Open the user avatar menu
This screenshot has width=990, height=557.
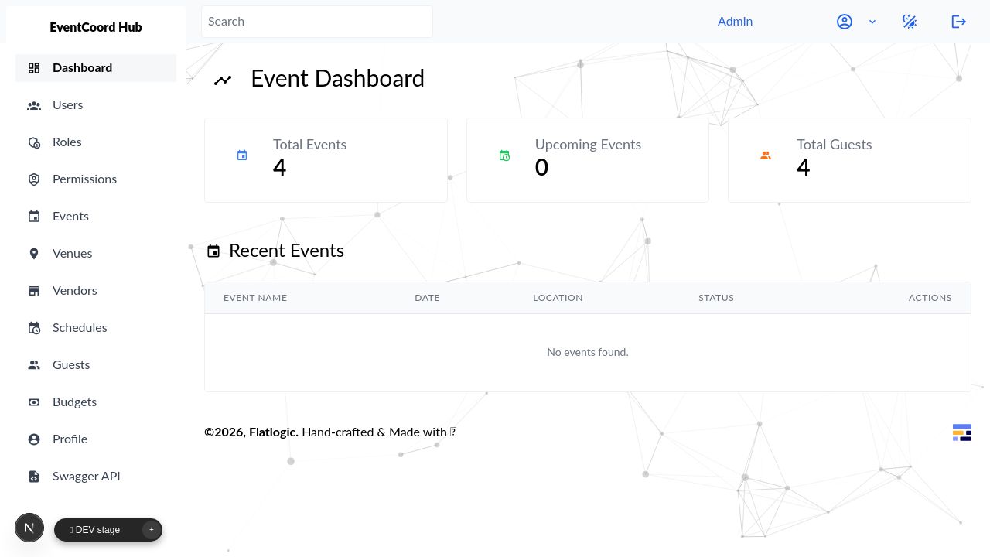tap(845, 22)
